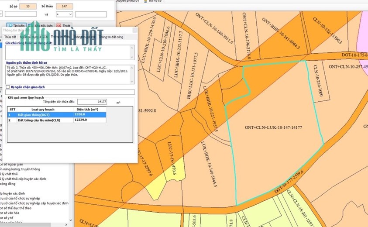Click parcel ONT+CLN+LUK-10-147-14177 on map
This screenshot has width=368, height=227.
(273, 127)
